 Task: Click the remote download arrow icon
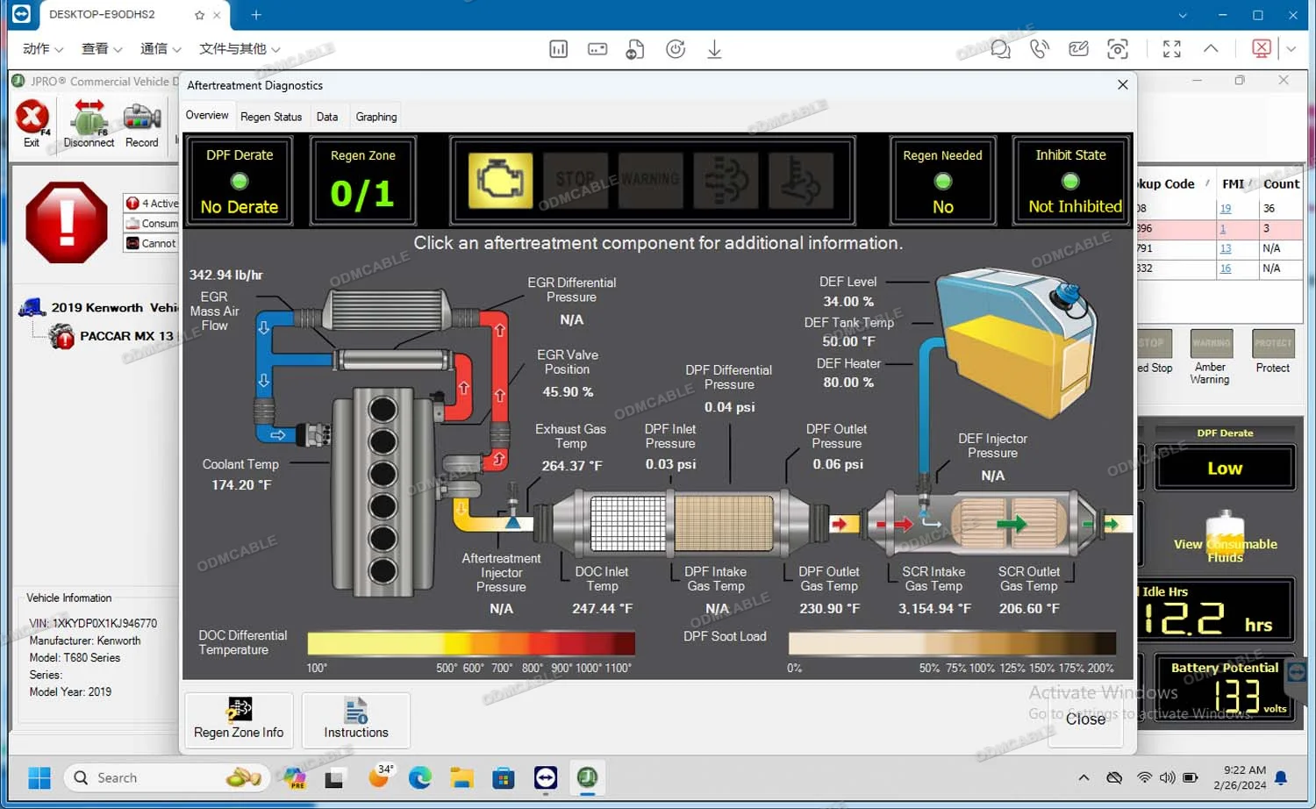tap(715, 49)
